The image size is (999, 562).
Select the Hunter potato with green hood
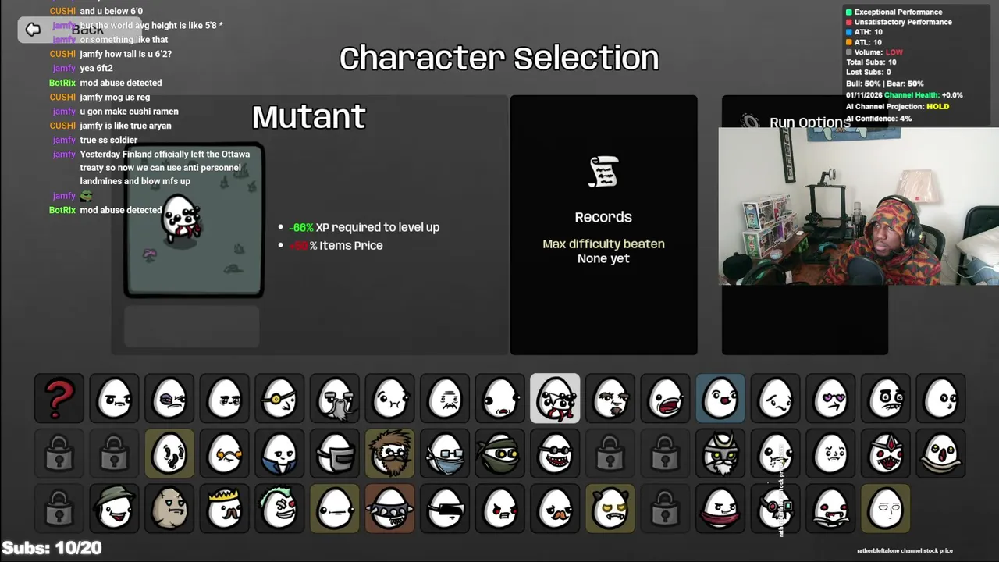point(500,453)
